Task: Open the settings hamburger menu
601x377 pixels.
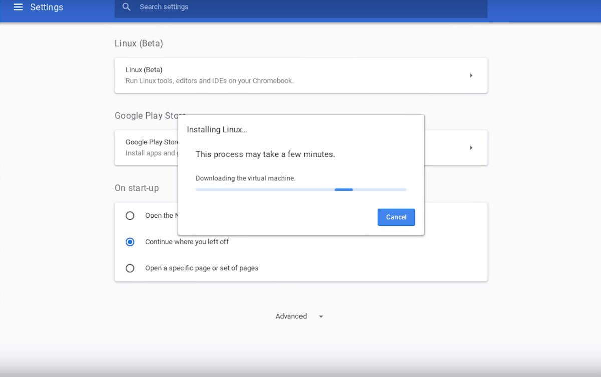Action: click(x=17, y=7)
